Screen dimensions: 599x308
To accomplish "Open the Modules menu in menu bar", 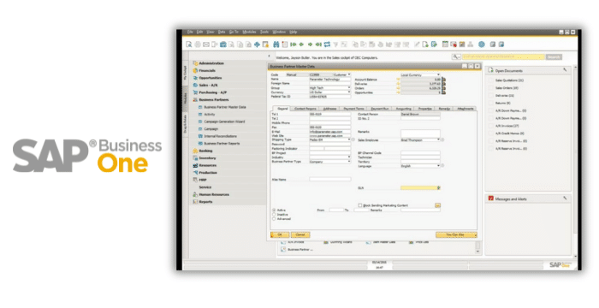I will point(249,33).
